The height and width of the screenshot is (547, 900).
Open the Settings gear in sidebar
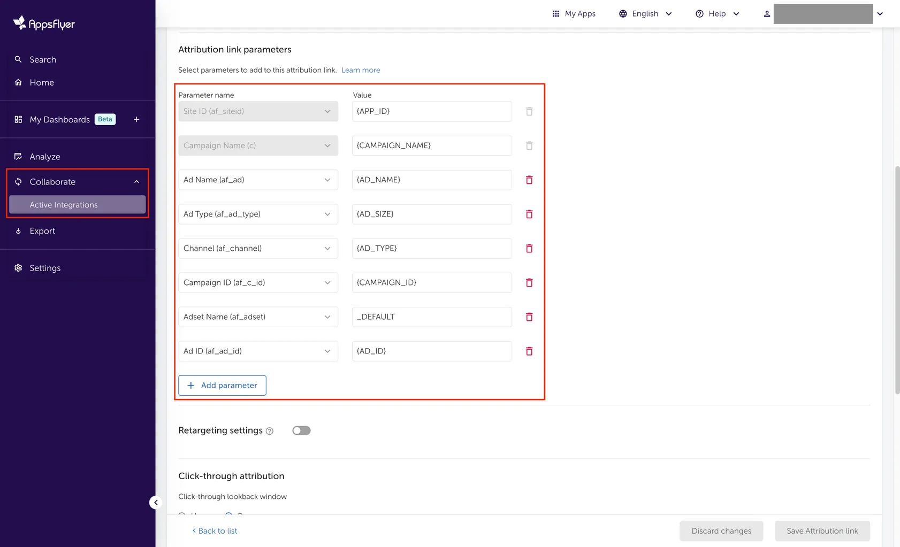(x=44, y=267)
